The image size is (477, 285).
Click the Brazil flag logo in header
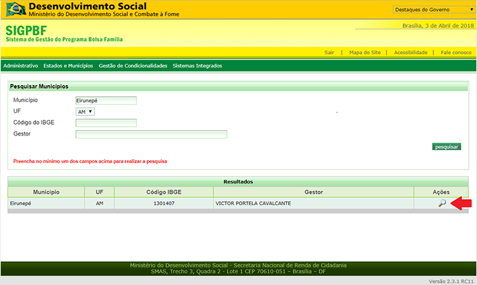point(16,9)
